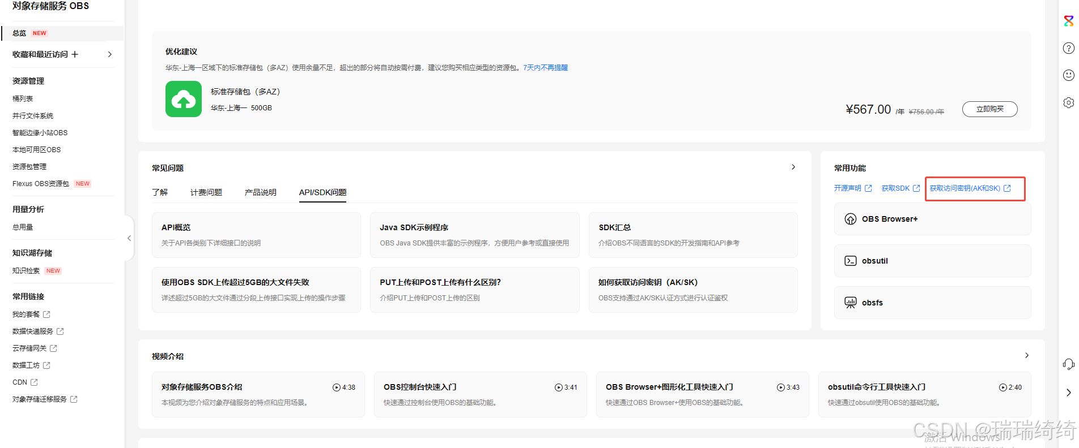Click the 3:41 play icon on OBS控制台快速入门
This screenshot has width=1079, height=448.
pyautogui.click(x=559, y=387)
